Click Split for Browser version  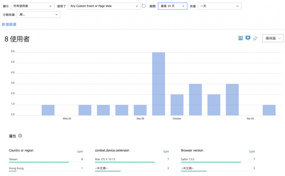click(x=252, y=151)
